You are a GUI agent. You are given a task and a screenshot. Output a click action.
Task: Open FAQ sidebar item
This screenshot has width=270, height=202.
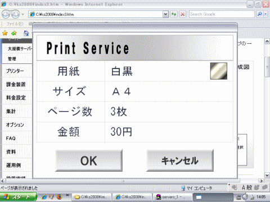[17, 138]
